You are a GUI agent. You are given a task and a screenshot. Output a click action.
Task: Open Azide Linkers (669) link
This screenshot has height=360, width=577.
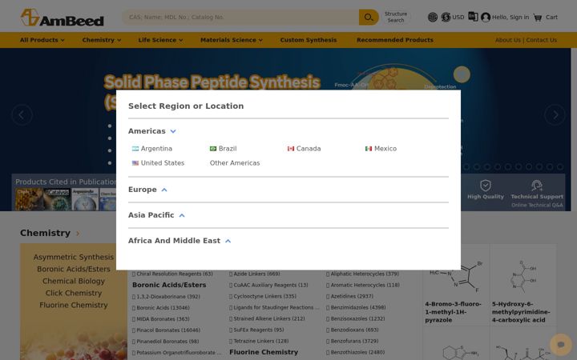click(x=255, y=274)
